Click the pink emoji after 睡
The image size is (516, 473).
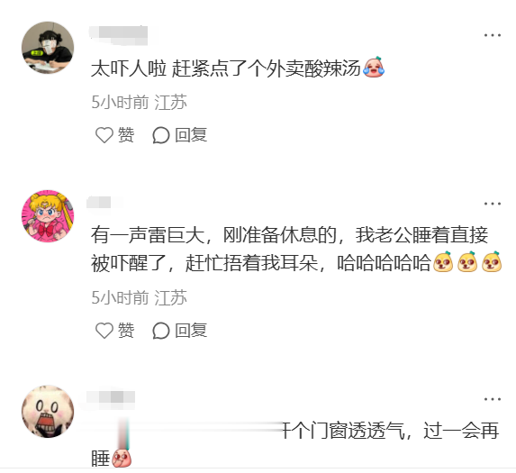pyautogui.click(x=122, y=458)
